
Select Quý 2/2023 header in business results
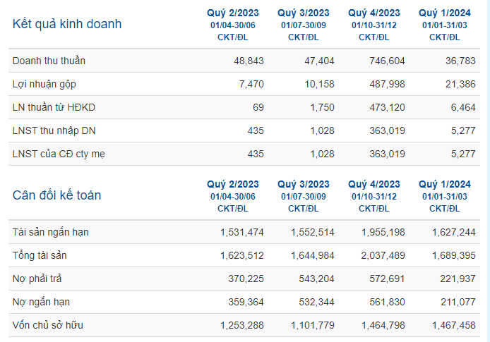(233, 13)
